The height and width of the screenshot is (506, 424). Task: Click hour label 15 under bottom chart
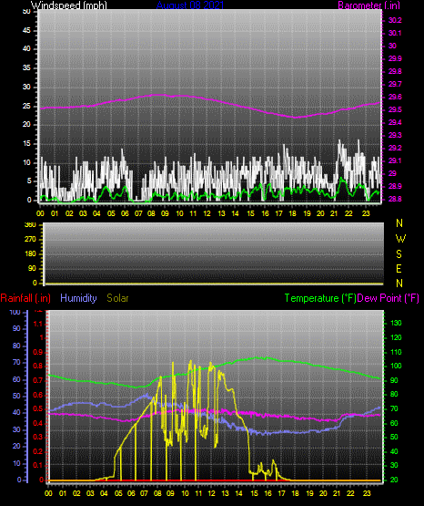pos(255,493)
